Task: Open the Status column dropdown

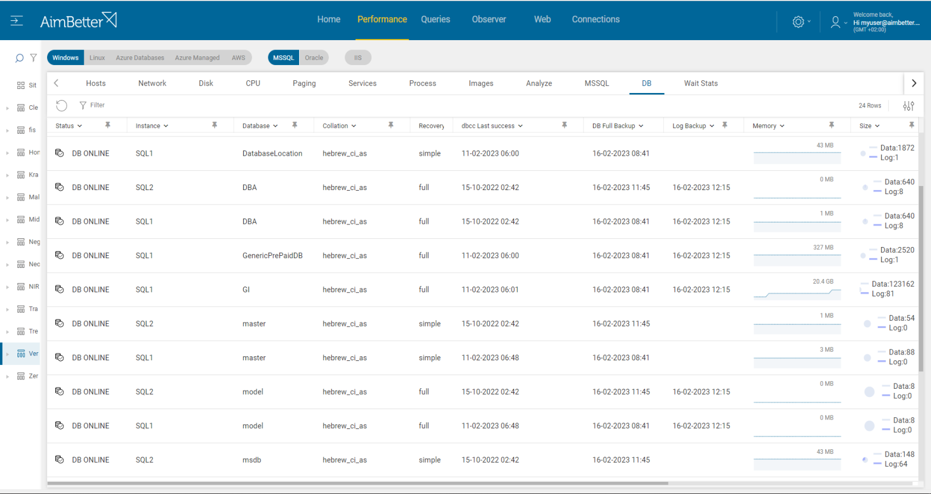Action: [x=80, y=126]
